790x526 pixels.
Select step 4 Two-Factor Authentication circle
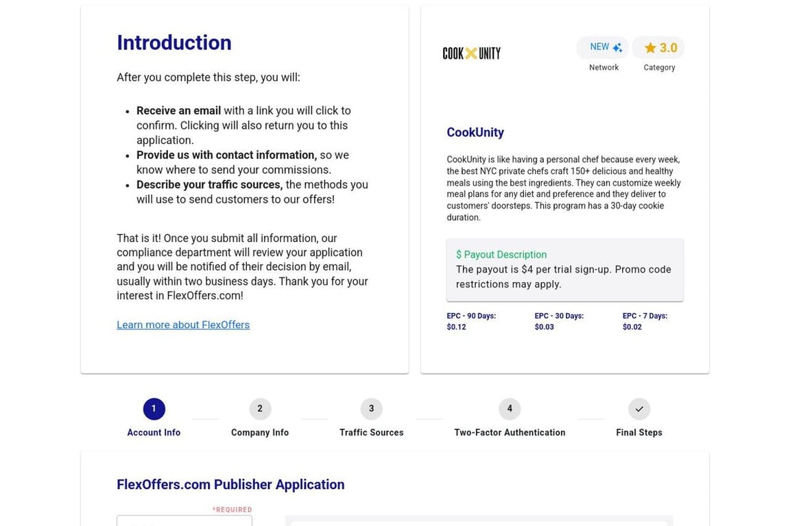pyautogui.click(x=510, y=409)
